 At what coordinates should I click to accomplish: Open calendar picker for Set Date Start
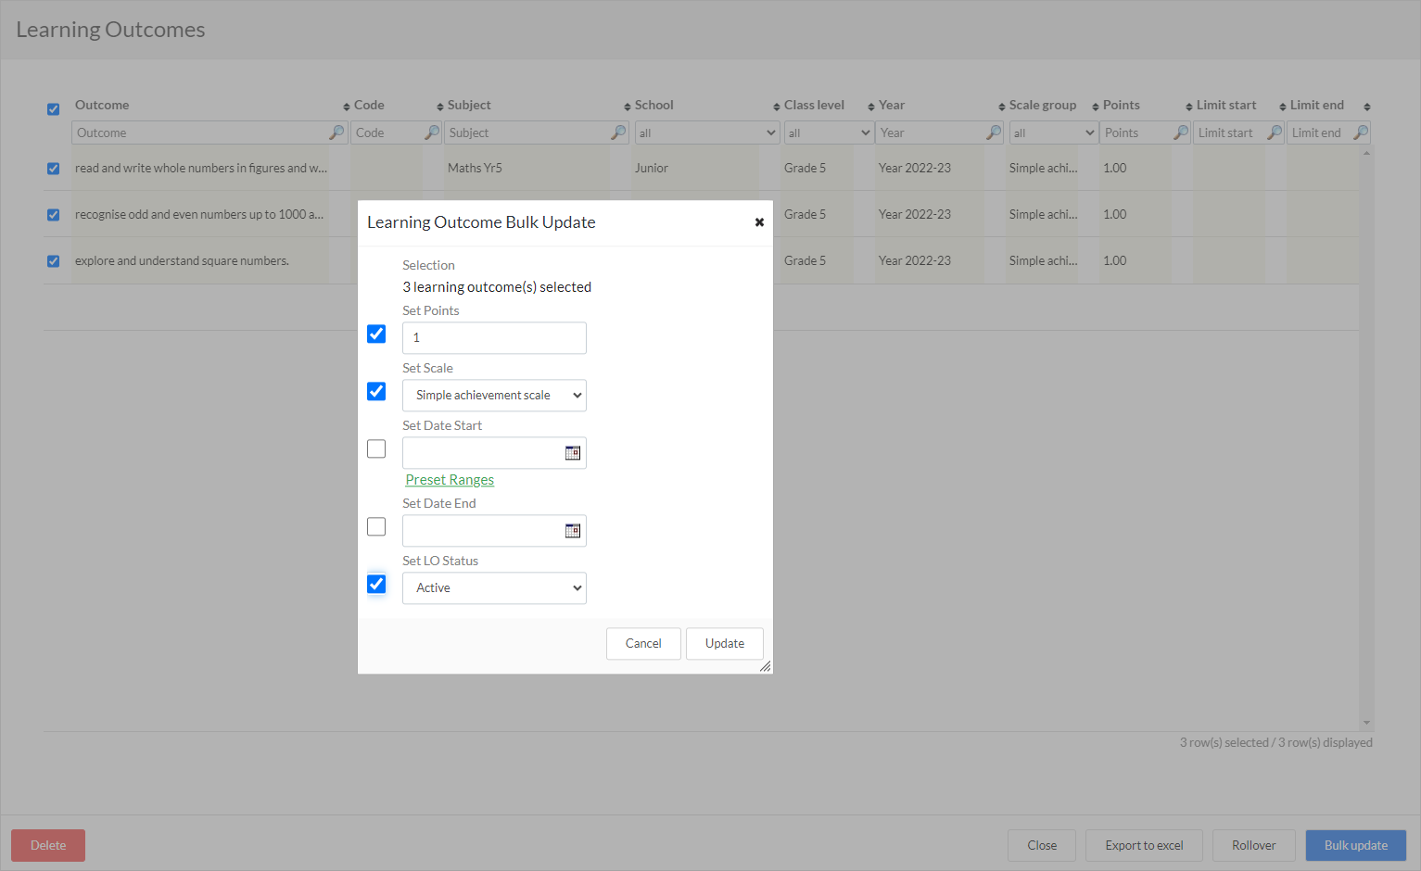(573, 453)
